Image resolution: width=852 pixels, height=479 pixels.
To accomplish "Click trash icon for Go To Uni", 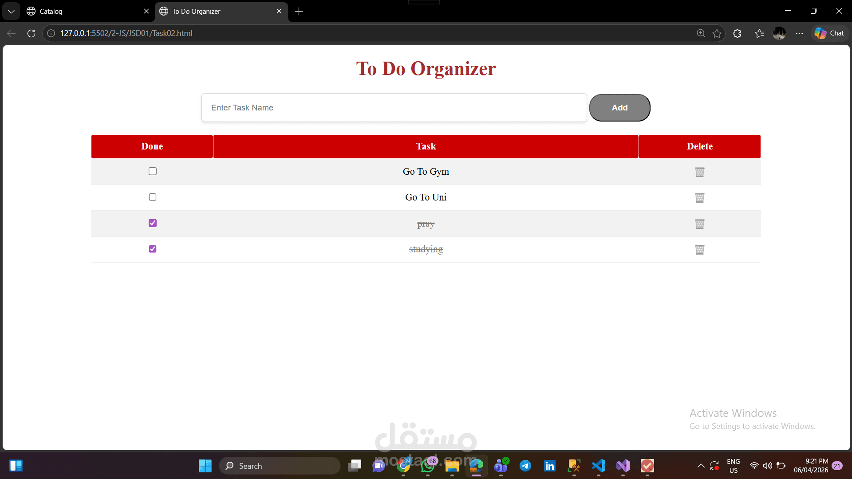I will pos(699,198).
